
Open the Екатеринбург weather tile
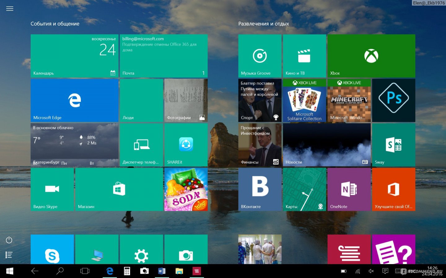point(74,145)
